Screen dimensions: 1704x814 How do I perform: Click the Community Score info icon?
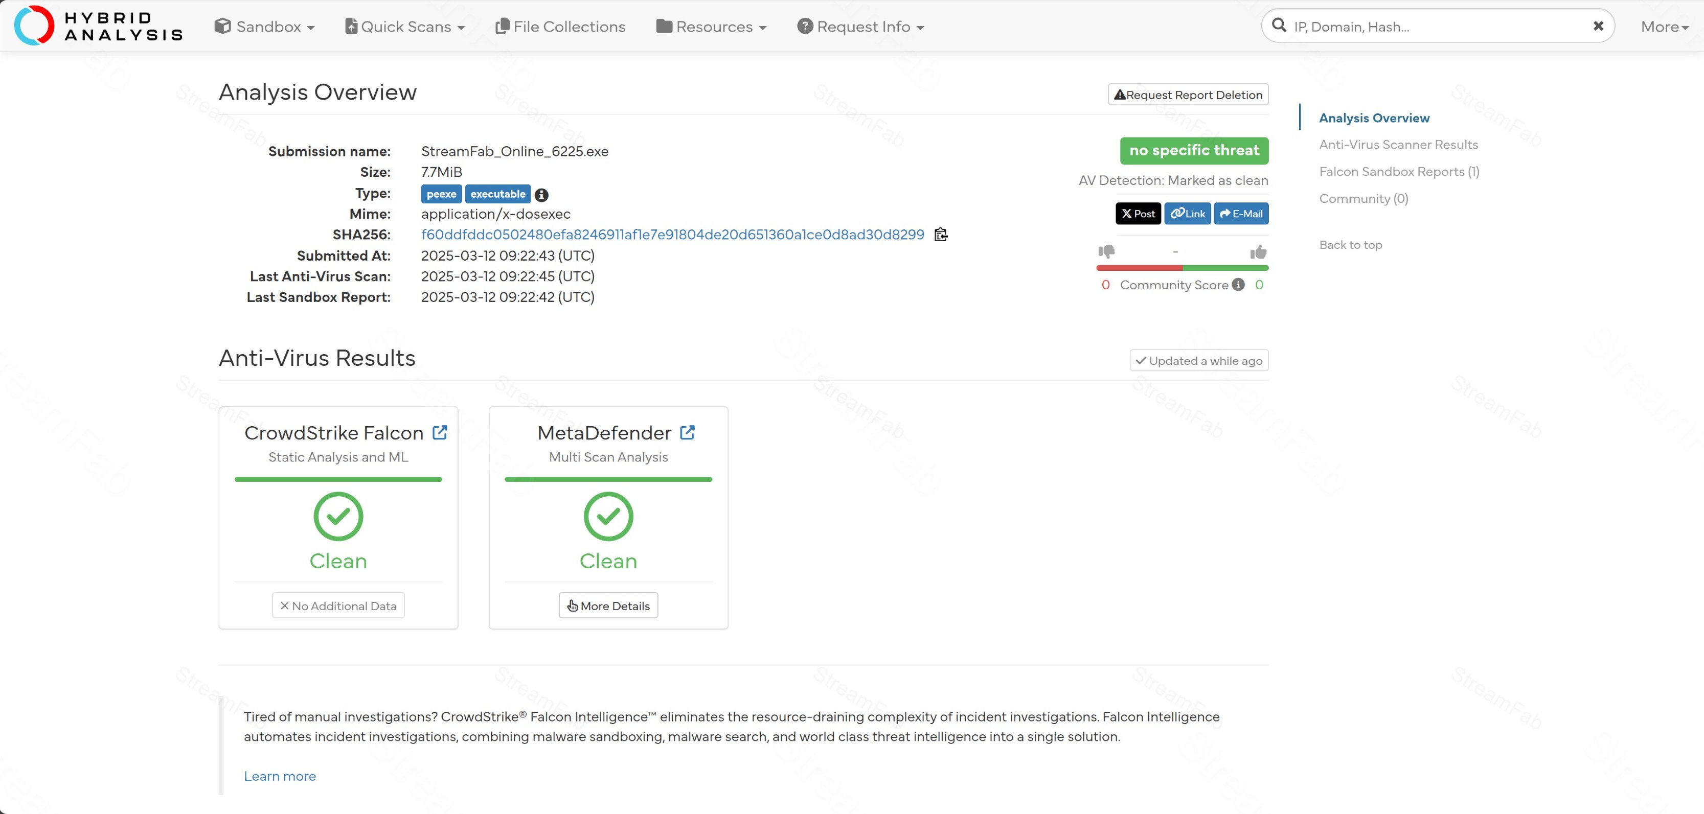pyautogui.click(x=1238, y=284)
